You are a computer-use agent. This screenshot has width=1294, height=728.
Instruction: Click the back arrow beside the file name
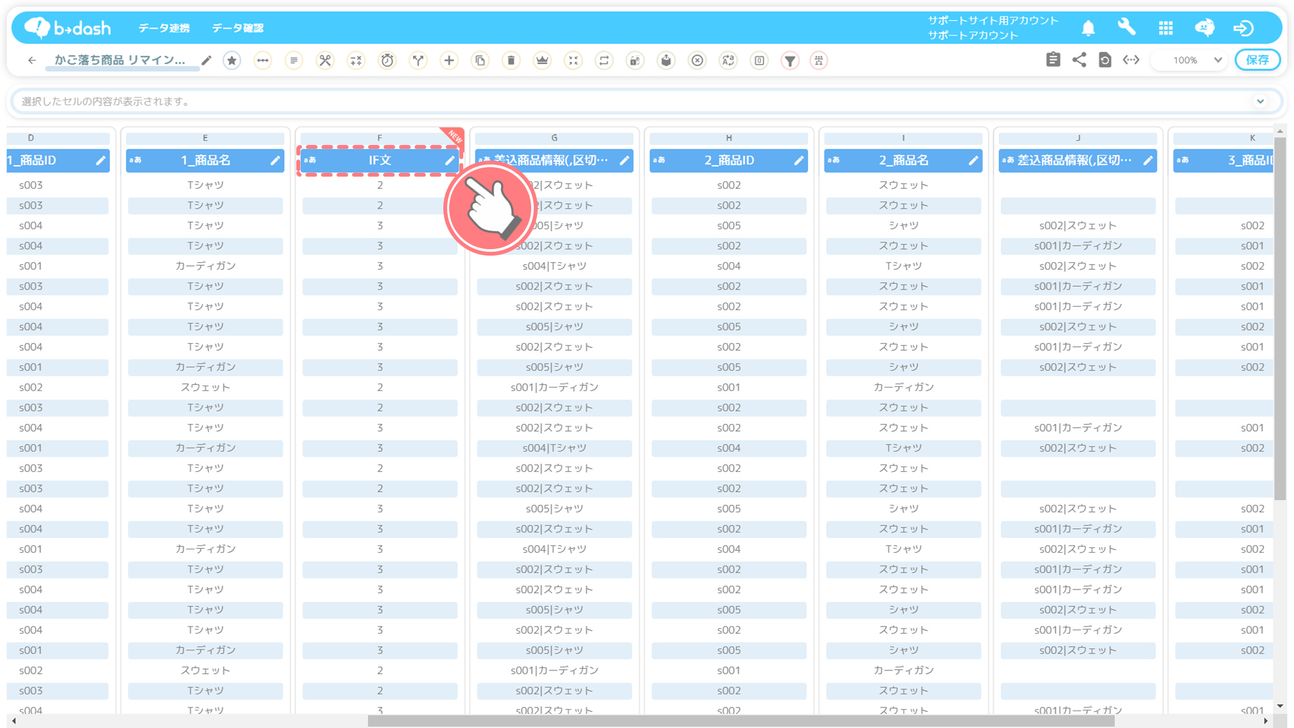[32, 60]
